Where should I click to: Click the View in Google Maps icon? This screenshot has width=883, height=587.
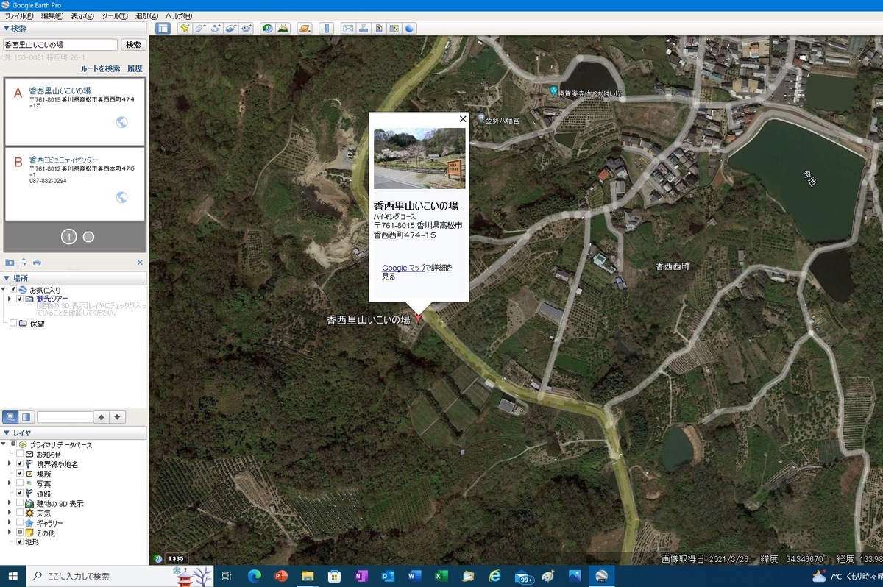[x=394, y=29]
